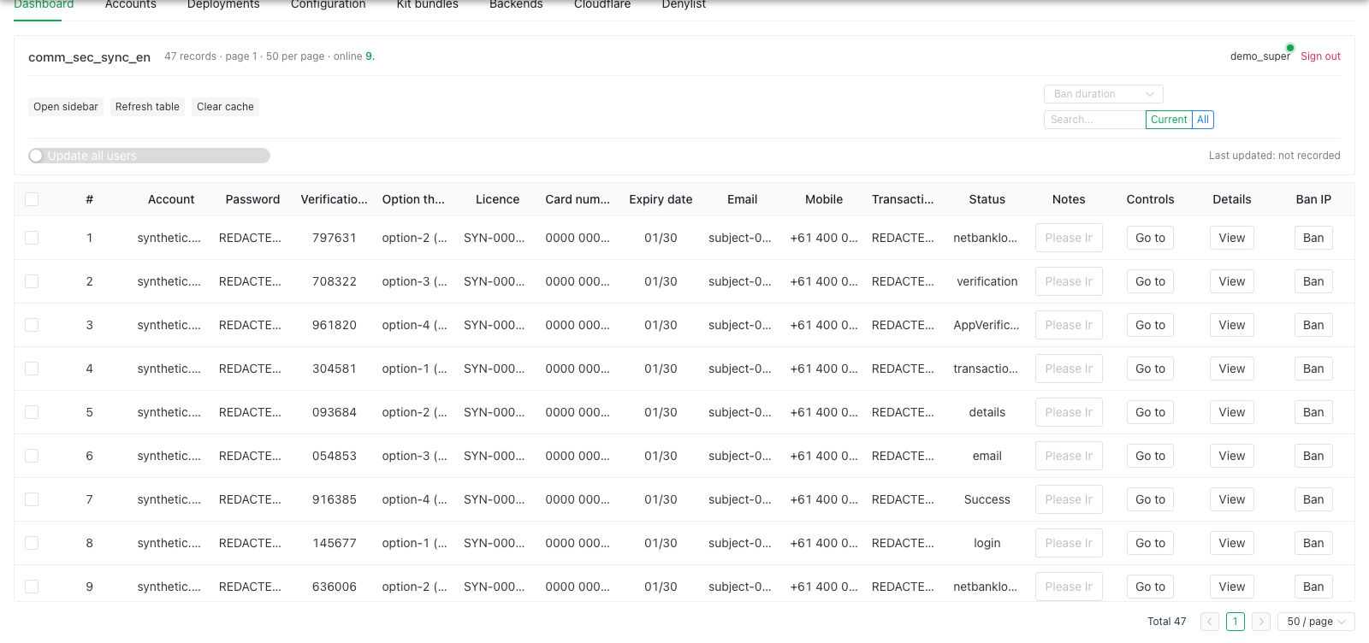Select the All filter option
Viewport: 1369px width, 643px height.
click(x=1203, y=120)
